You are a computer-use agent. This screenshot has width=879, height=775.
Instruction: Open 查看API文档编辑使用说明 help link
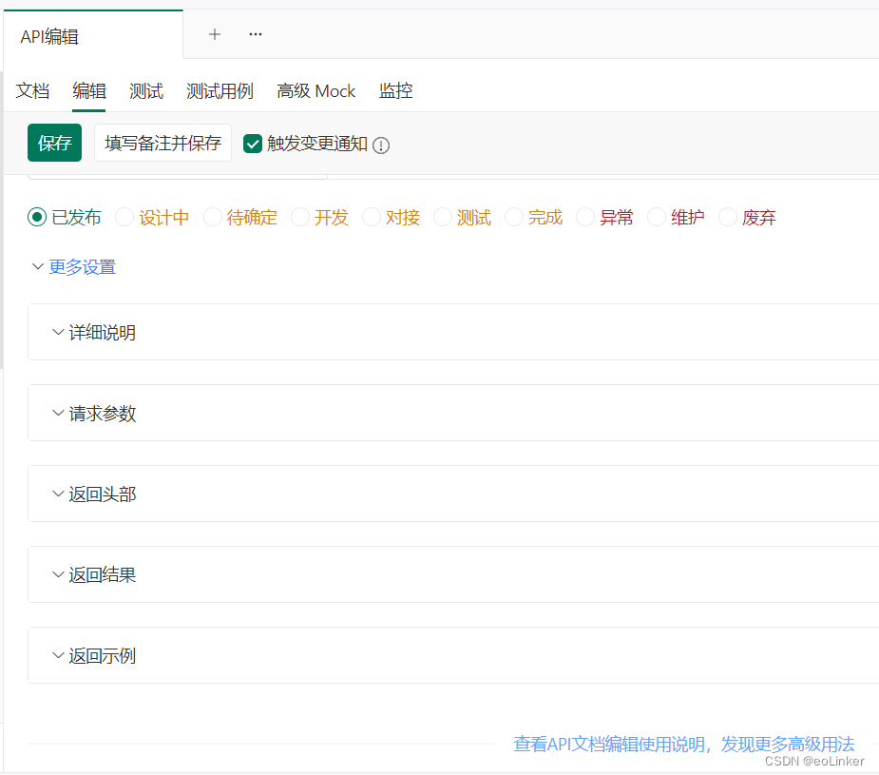(x=684, y=745)
